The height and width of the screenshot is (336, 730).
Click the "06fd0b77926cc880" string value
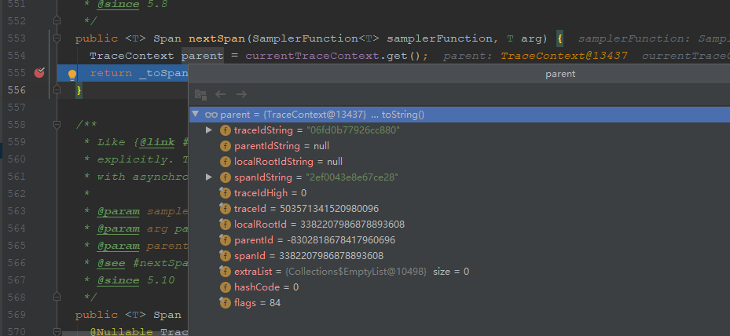pos(353,130)
